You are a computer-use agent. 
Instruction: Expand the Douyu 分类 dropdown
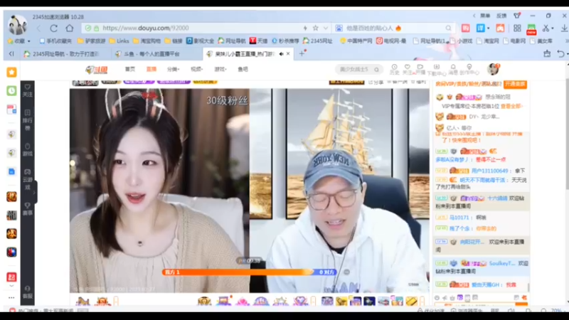coord(173,69)
